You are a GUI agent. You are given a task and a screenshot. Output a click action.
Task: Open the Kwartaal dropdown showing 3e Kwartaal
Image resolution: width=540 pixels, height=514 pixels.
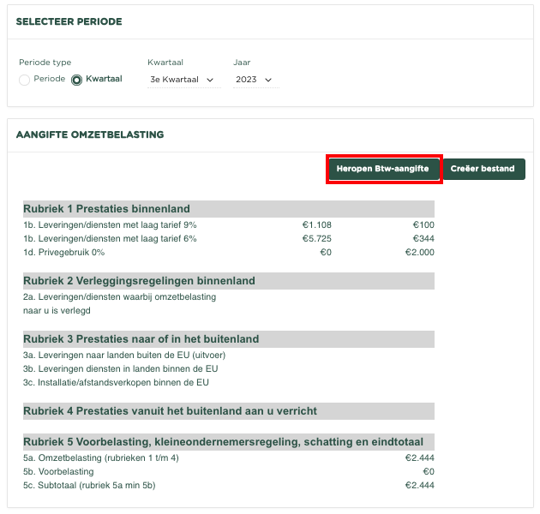pyautogui.click(x=182, y=80)
